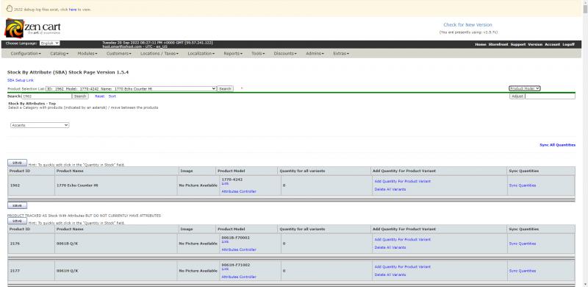Click the Adjust button
Viewport: 588px width, 287px height.
point(517,96)
